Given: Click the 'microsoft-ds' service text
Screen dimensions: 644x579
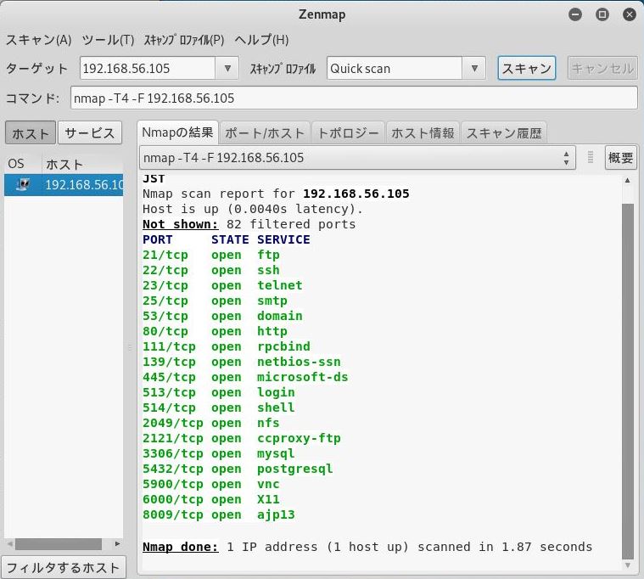Looking at the screenshot, I should (302, 377).
